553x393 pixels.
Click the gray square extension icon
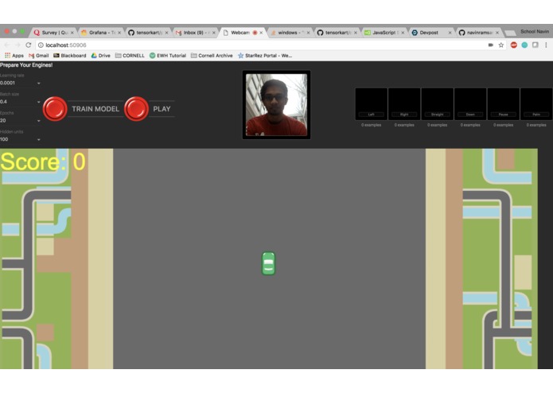click(535, 45)
